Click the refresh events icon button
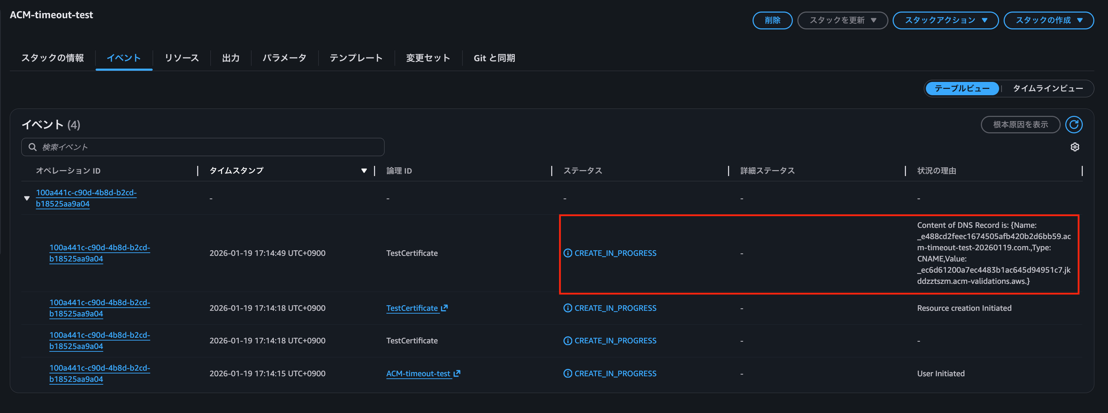 pos(1074,125)
